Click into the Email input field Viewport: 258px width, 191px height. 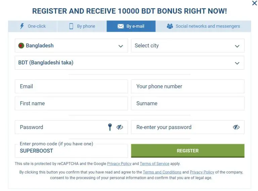coord(71,86)
